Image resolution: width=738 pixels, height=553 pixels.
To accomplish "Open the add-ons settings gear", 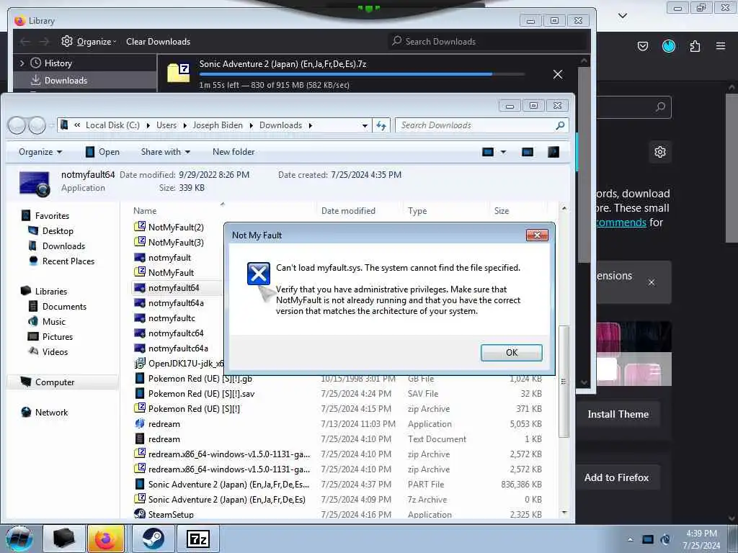I will pos(660,152).
